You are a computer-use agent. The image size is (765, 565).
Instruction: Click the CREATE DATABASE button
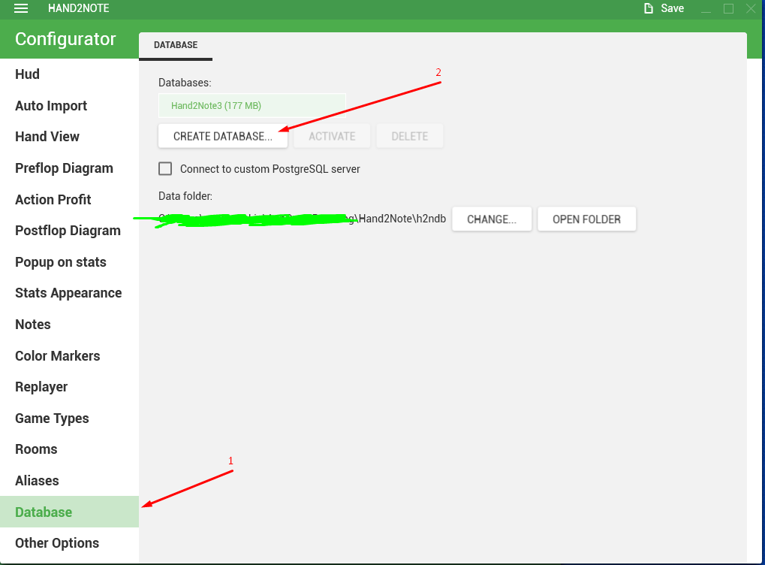(223, 136)
